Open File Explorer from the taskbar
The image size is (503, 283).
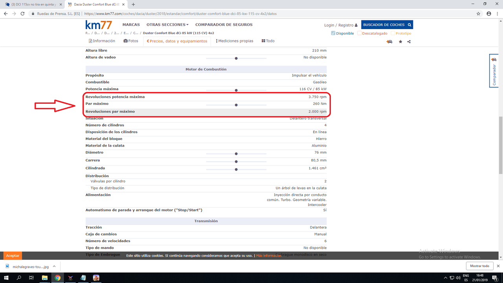click(x=44, y=277)
